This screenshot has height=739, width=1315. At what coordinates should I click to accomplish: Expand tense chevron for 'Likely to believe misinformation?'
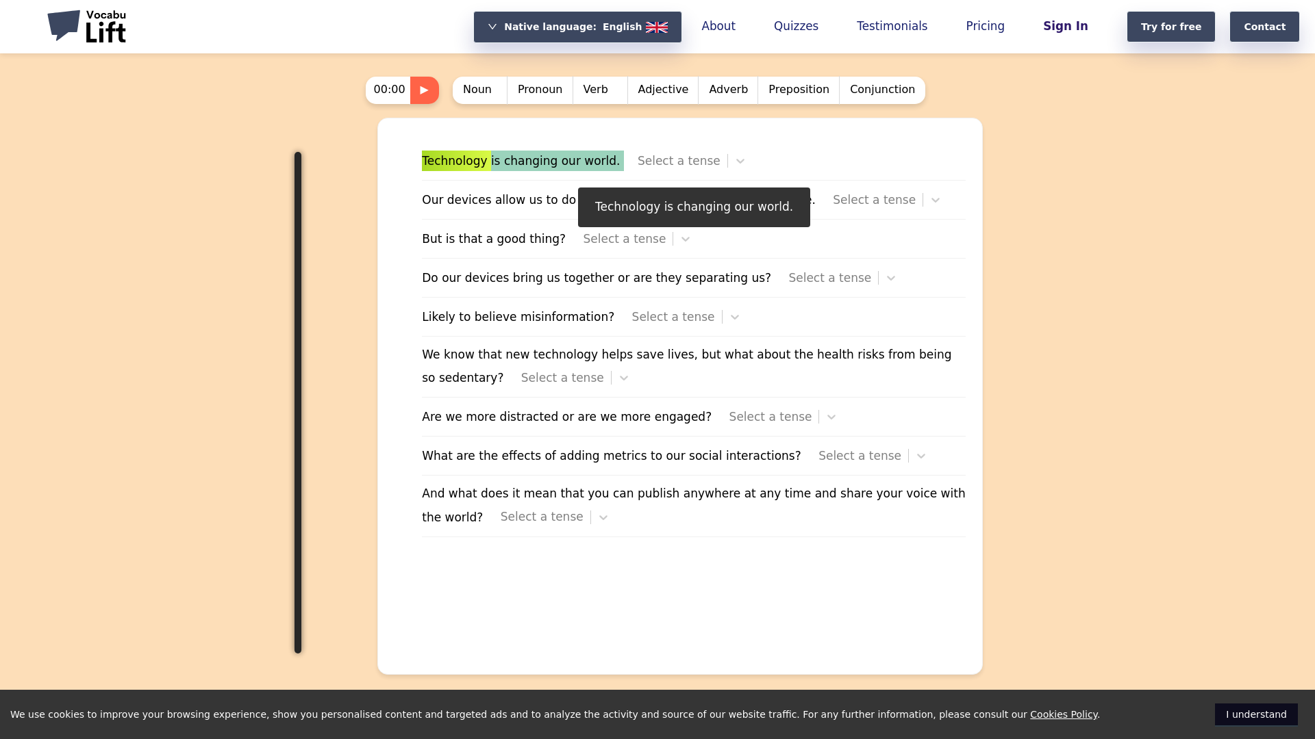(x=735, y=317)
